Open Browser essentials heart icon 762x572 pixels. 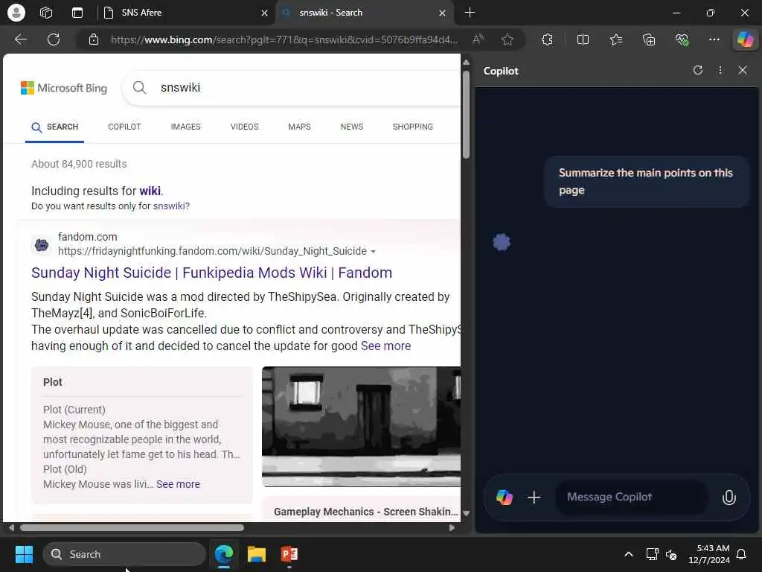682,39
